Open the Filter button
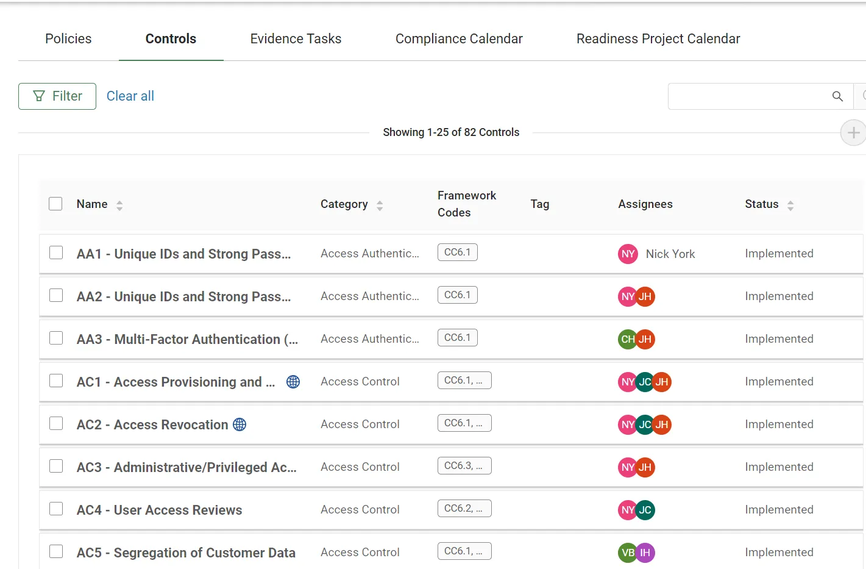 [x=57, y=96]
